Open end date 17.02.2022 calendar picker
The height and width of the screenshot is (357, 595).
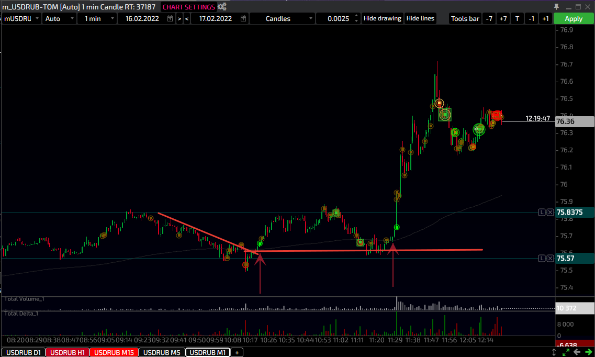(243, 18)
